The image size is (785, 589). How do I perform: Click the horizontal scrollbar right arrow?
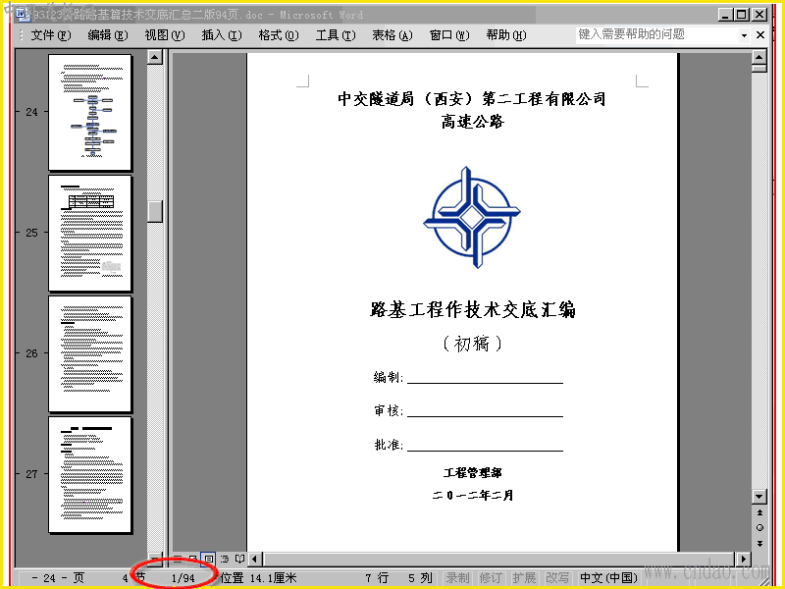click(x=744, y=559)
